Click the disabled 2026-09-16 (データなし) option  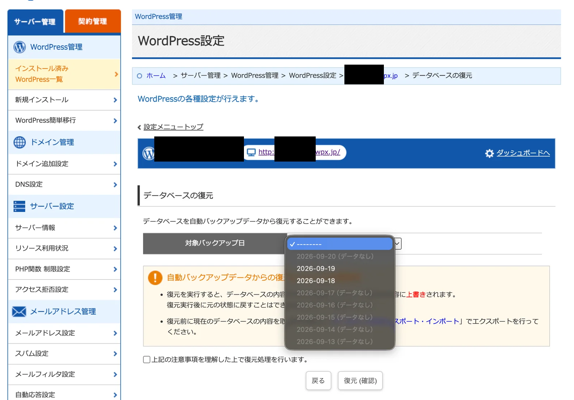coord(339,305)
